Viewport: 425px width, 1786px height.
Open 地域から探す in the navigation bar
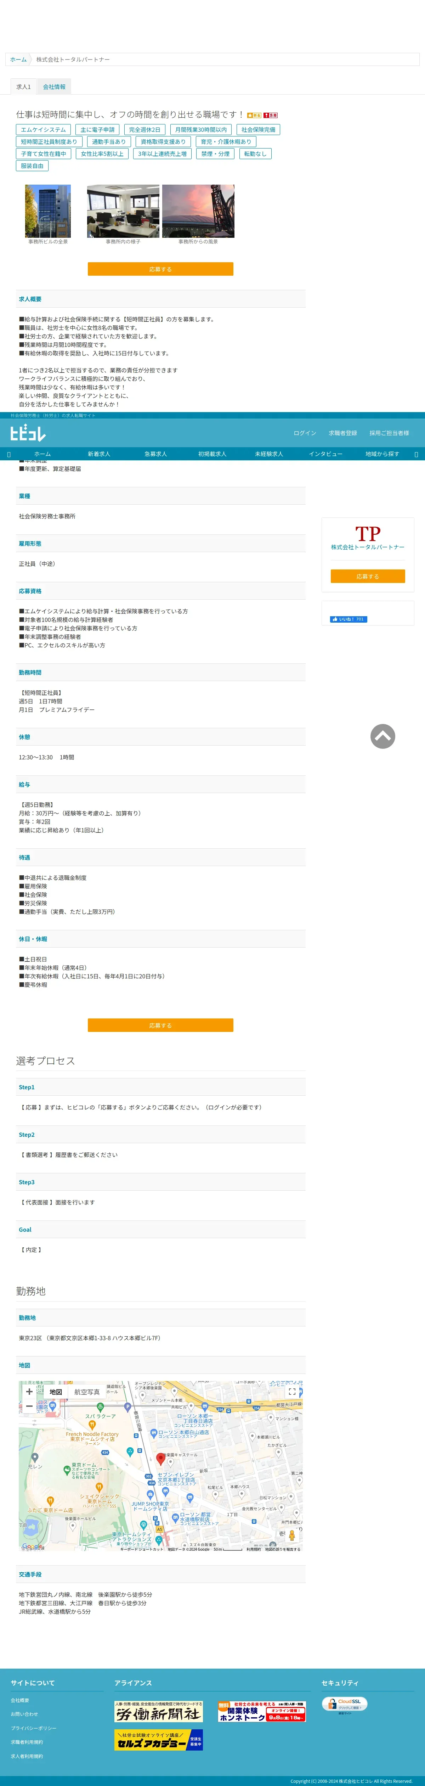(x=382, y=454)
